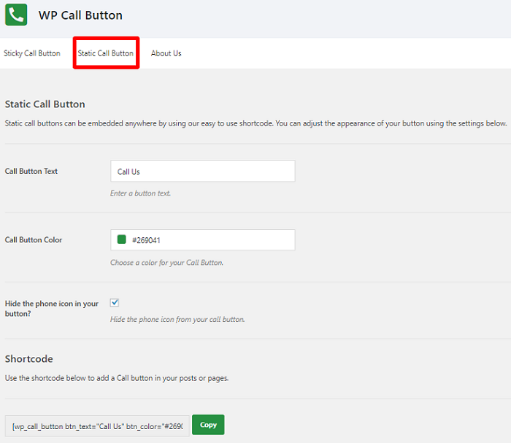Click the 'Use the shortcode below' instruction text

click(117, 378)
